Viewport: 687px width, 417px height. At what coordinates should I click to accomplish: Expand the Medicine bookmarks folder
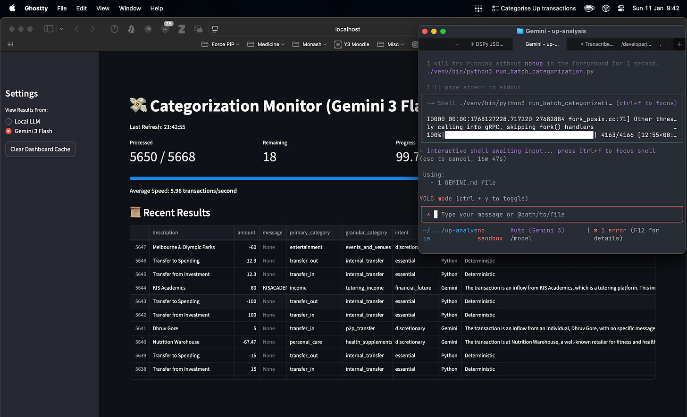[266, 44]
